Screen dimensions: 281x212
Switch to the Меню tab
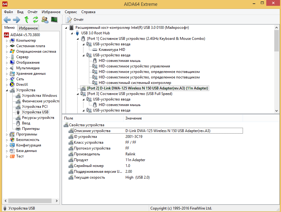coord(10,28)
